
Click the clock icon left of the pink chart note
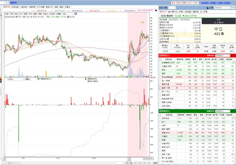[x=138, y=10]
